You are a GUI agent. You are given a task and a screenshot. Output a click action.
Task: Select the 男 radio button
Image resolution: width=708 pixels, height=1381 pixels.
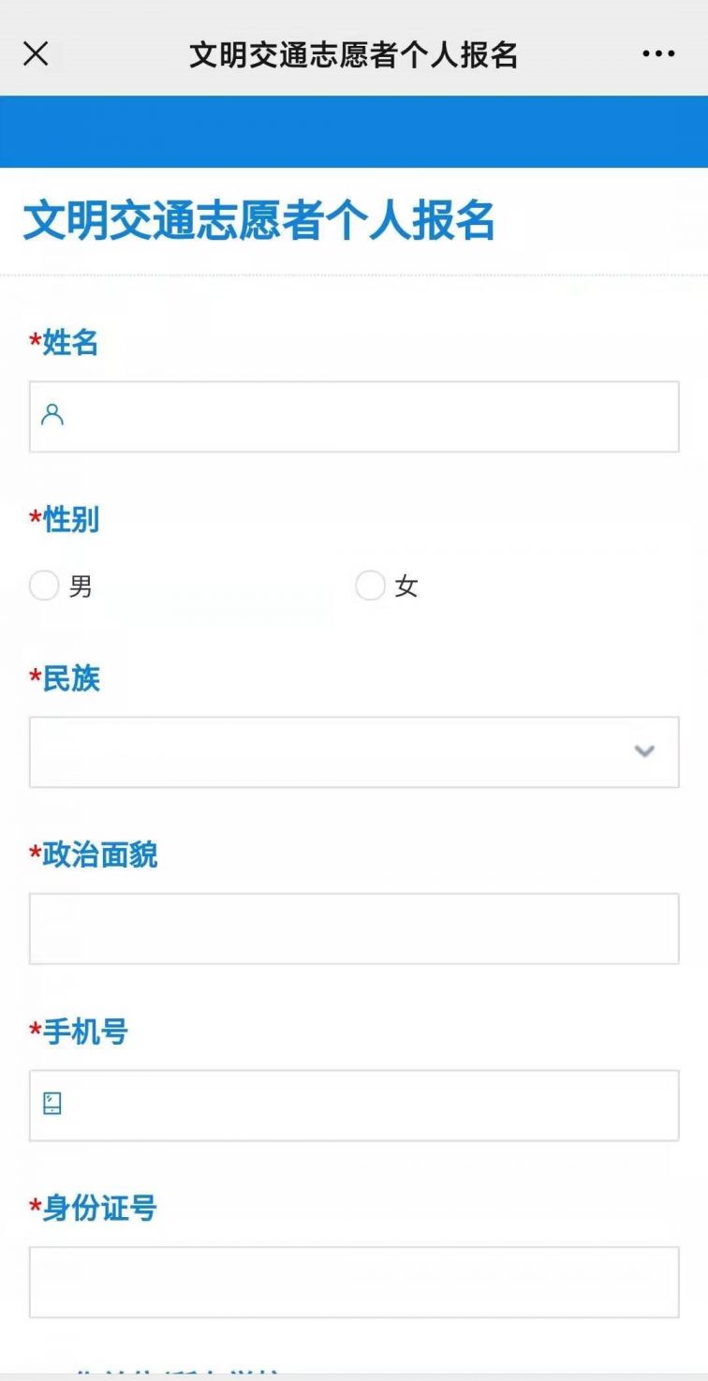click(44, 587)
